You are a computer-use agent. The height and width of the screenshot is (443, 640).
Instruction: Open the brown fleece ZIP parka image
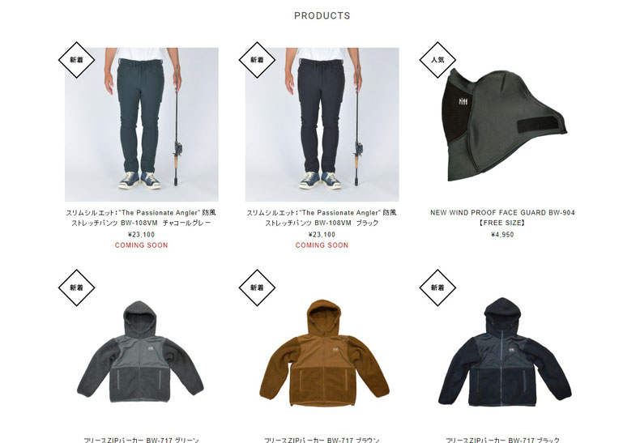pyautogui.click(x=322, y=352)
